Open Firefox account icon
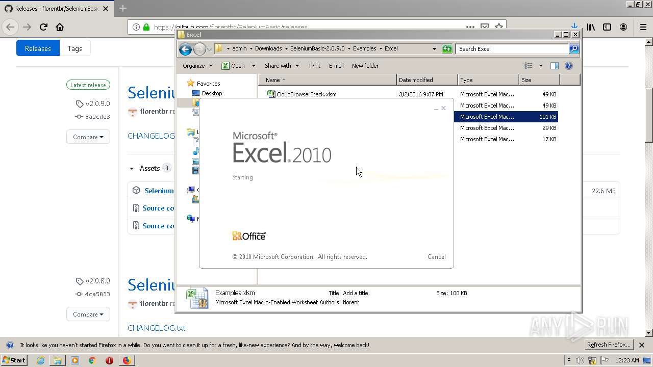Screen dimensions: 653x367 [x=623, y=27]
